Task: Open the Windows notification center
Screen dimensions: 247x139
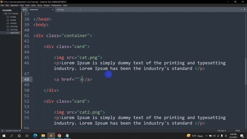Action: pos(242,136)
